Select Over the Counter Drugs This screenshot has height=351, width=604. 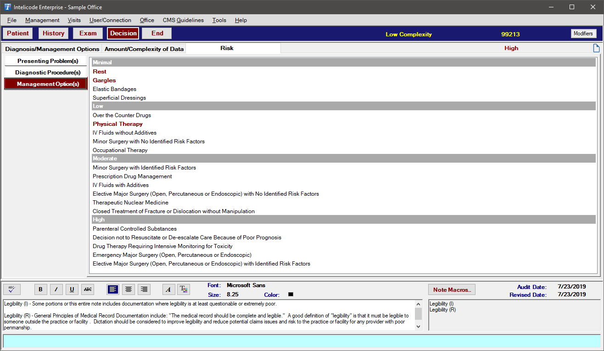click(122, 115)
